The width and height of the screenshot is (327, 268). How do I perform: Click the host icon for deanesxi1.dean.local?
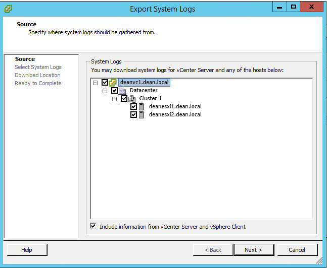click(142, 107)
